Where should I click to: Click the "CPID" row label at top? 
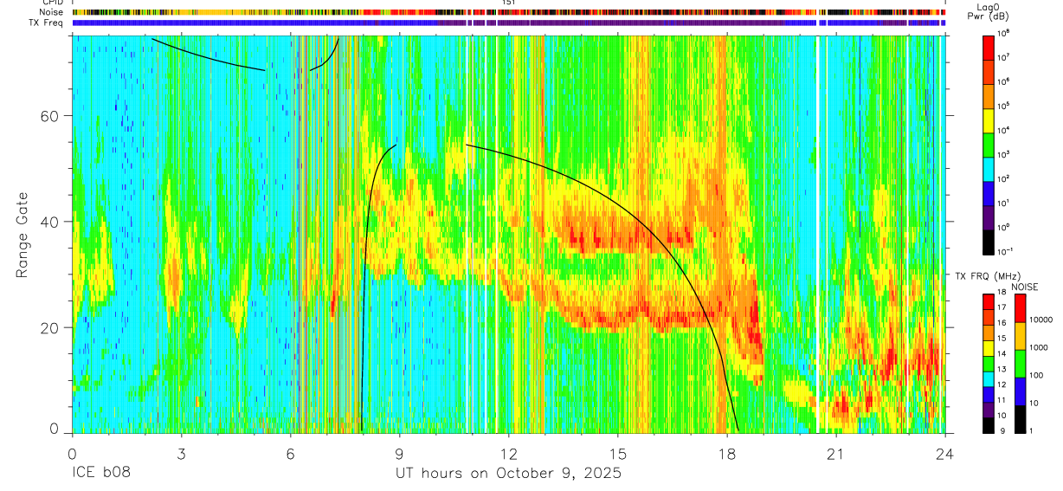pyautogui.click(x=52, y=3)
